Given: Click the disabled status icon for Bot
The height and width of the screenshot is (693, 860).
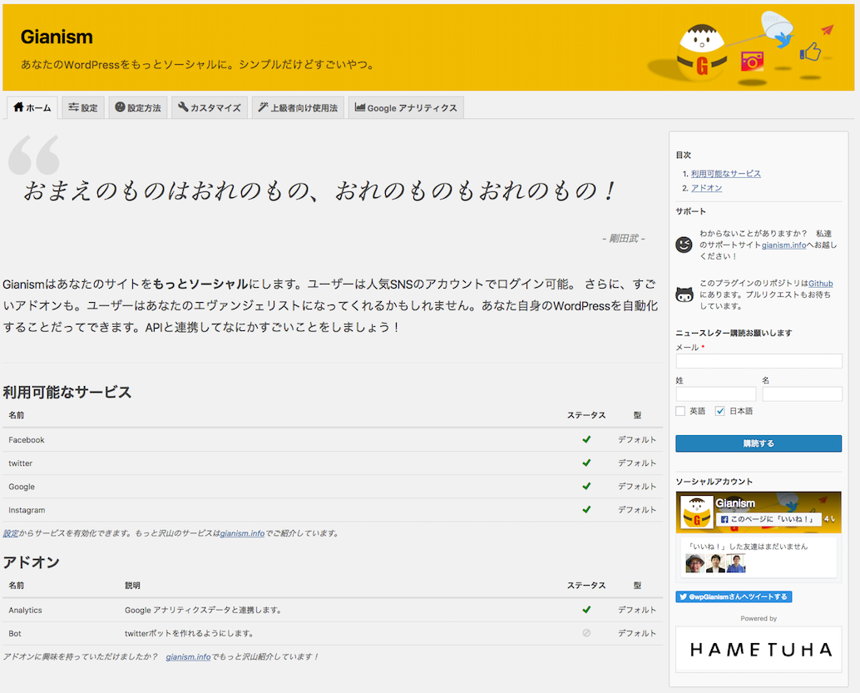Looking at the screenshot, I should [x=586, y=633].
